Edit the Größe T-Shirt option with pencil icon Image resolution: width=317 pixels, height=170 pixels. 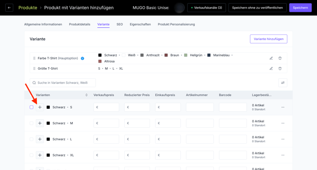click(271, 68)
